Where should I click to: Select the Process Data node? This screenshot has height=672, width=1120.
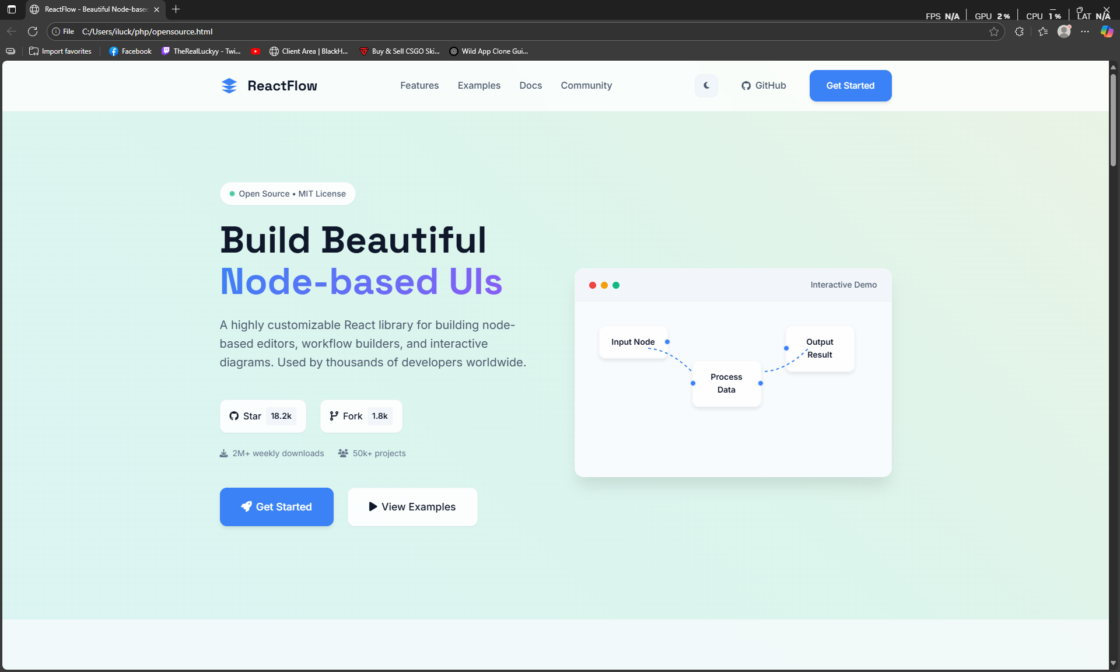(726, 383)
